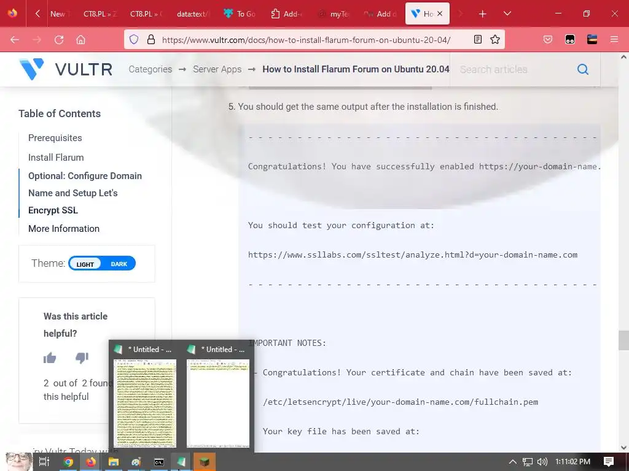Open notification action center
Viewport: 629px width, 471px height.
pyautogui.click(x=609, y=462)
